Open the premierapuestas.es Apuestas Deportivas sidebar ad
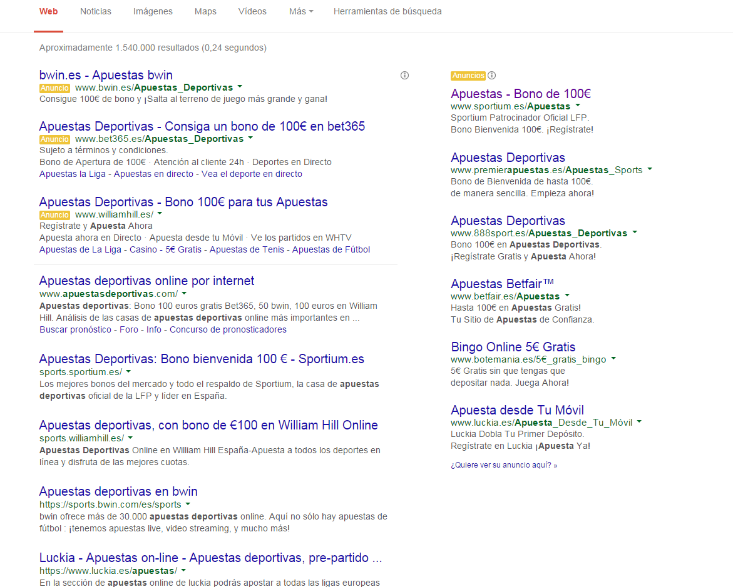The height and width of the screenshot is (587, 733). coord(508,158)
